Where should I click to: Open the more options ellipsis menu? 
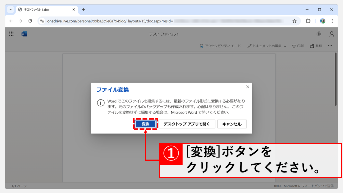[330, 46]
